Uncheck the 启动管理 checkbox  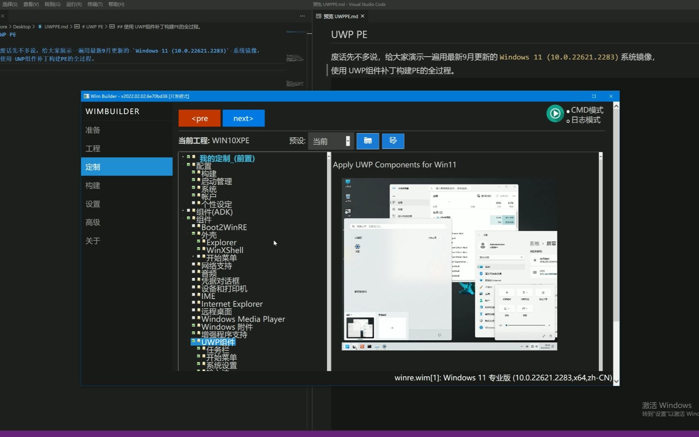click(x=193, y=180)
